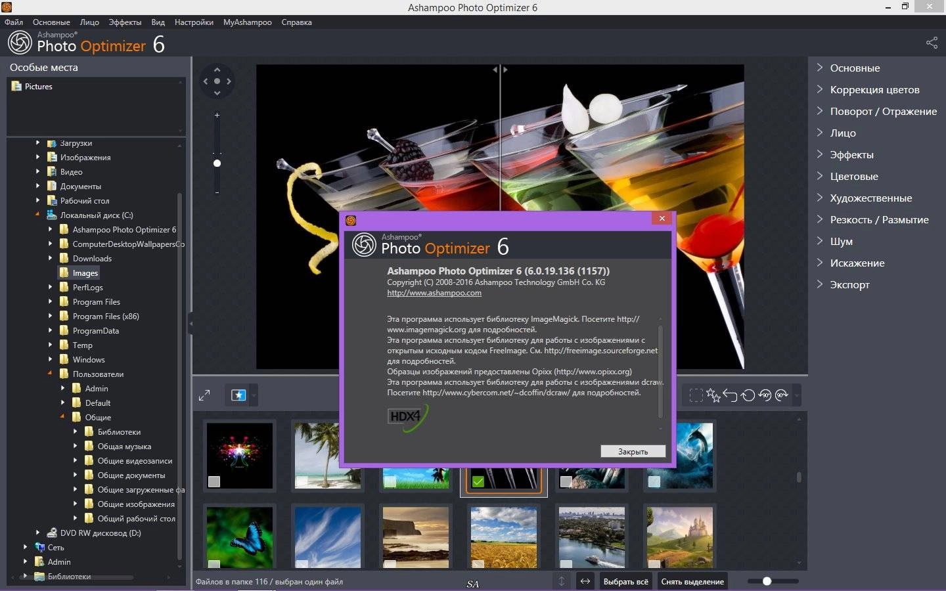The width and height of the screenshot is (946, 591).
Task: Tick the checkbox on the palm beach thumbnail
Action: 302,482
